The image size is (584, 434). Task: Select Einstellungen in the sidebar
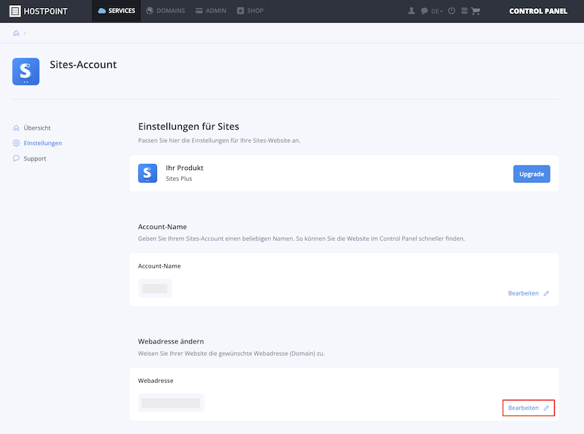click(x=37, y=143)
